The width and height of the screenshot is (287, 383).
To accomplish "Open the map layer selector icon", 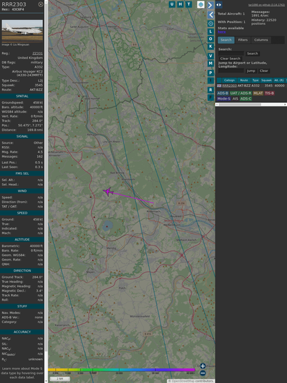I will tap(201, 4).
